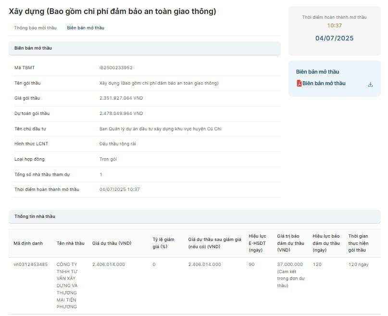Viewport: 388px width, 316px height.
Task: Click the red PDF file icon
Action: point(299,84)
